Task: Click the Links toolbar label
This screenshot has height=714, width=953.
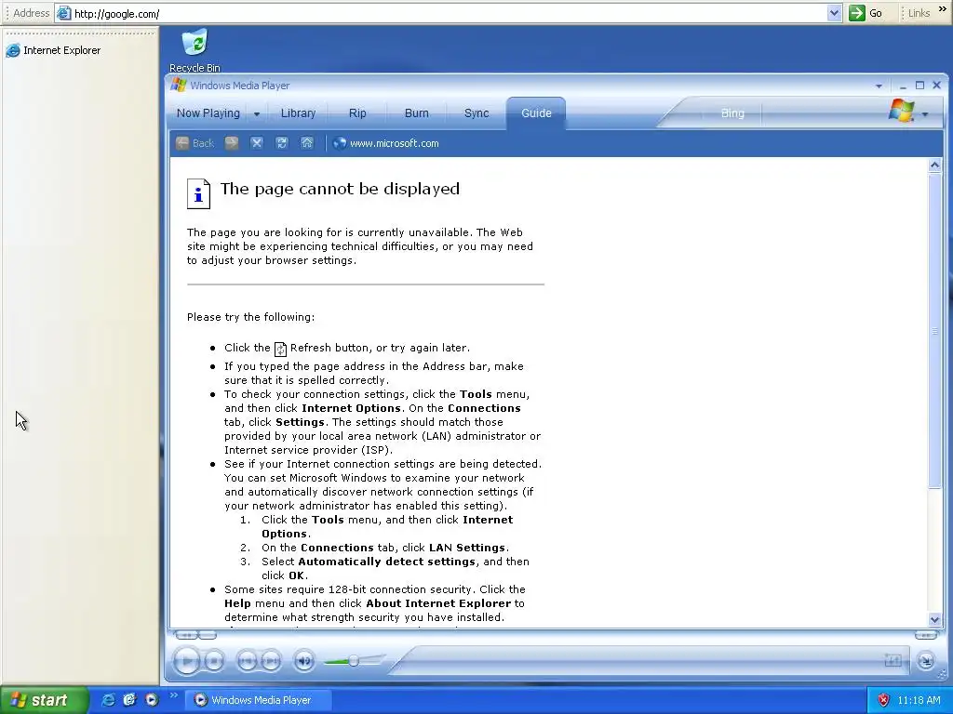Action: 919,13
